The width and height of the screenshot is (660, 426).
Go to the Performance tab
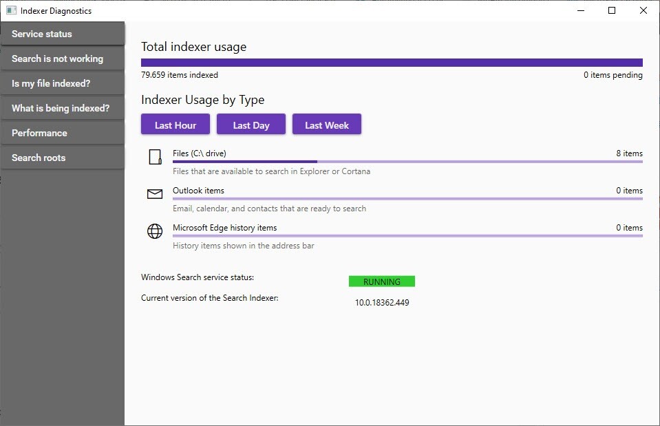(63, 133)
